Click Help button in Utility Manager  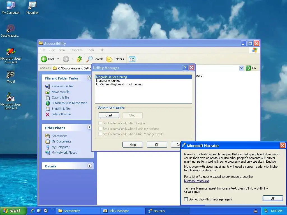tap(133, 145)
